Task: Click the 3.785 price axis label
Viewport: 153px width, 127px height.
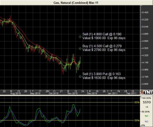Action: pyautogui.click(x=146, y=77)
